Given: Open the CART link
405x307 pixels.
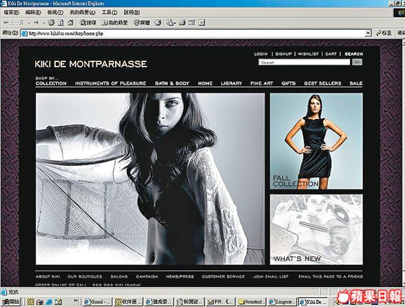Looking at the screenshot, I should point(331,54).
